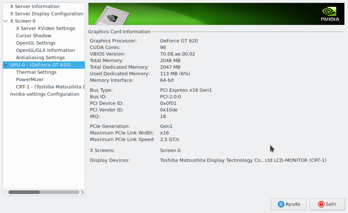The image size is (348, 213).
Task: Open X Server XVideo Settings
Action: [x=45, y=28]
